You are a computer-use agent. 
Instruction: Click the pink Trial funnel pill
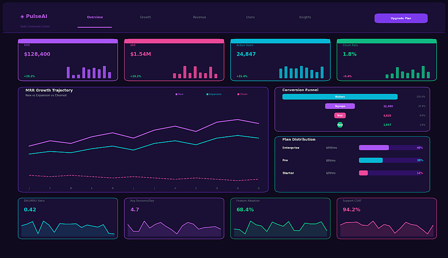point(340,116)
